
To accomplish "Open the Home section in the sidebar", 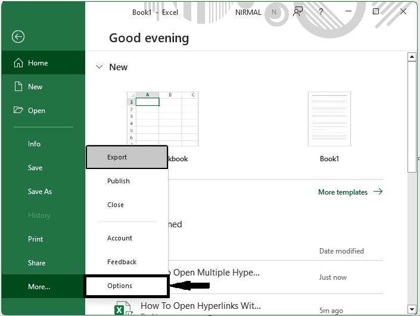I will [x=43, y=63].
